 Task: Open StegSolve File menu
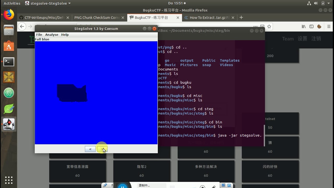[x=39, y=34]
